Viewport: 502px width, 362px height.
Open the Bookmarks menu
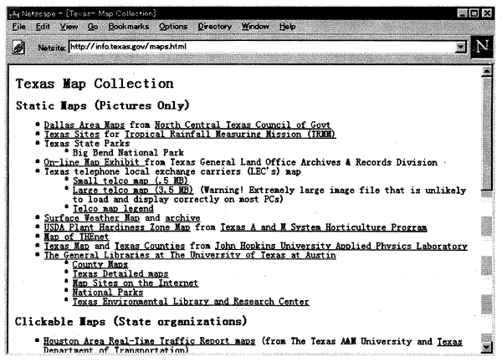click(x=129, y=27)
